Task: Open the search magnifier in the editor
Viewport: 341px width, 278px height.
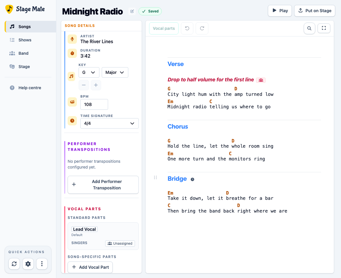Action: [309, 28]
